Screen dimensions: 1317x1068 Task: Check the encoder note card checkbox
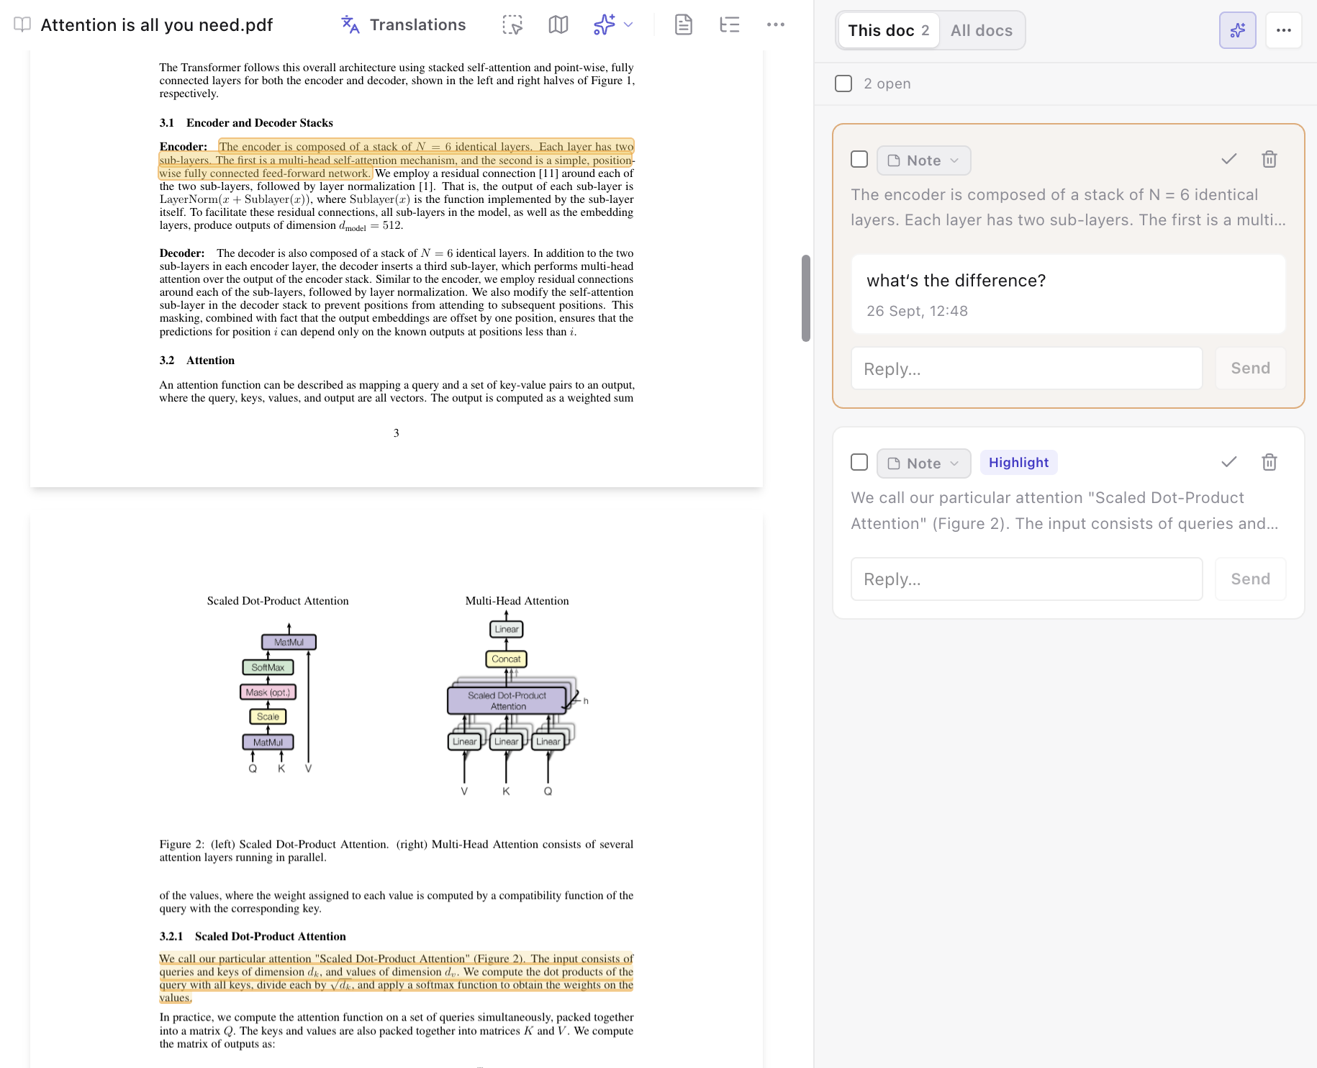click(x=859, y=159)
